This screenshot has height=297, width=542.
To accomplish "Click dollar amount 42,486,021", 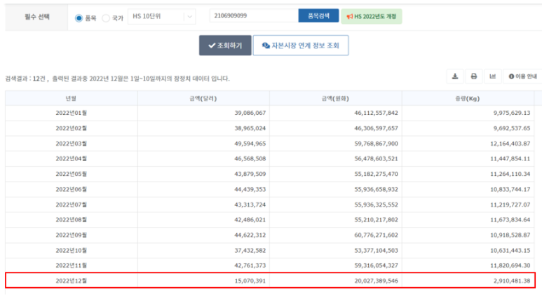I will tap(250, 220).
